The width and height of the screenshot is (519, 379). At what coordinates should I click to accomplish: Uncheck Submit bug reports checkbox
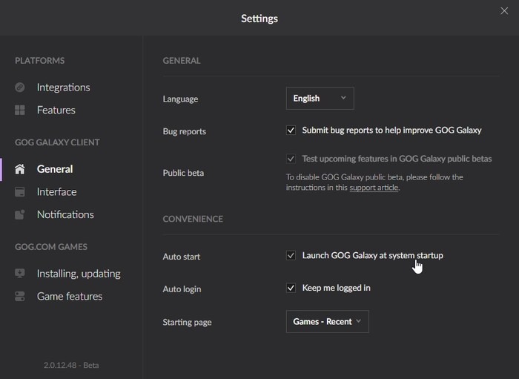coord(291,130)
